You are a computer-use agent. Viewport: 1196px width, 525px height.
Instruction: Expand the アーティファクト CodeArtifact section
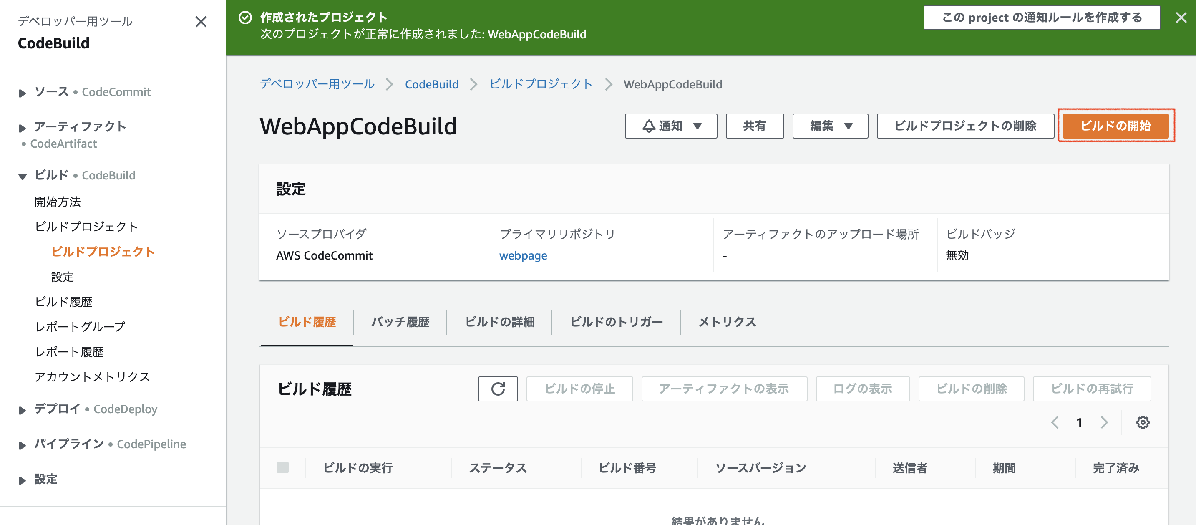point(22,128)
